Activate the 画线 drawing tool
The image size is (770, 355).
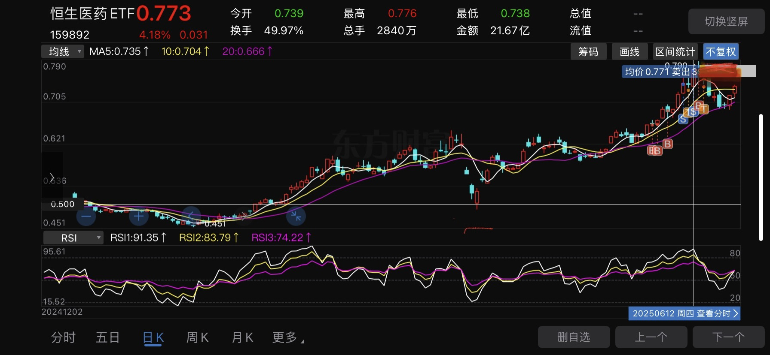(629, 52)
